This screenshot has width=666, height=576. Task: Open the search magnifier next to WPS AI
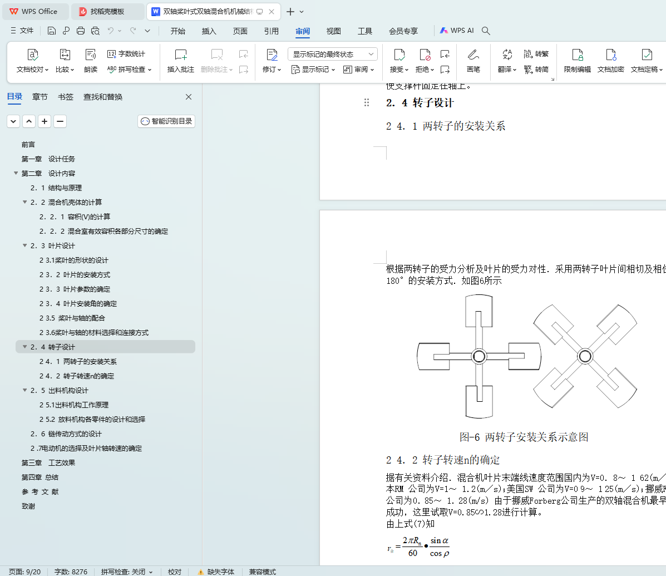[x=486, y=31]
